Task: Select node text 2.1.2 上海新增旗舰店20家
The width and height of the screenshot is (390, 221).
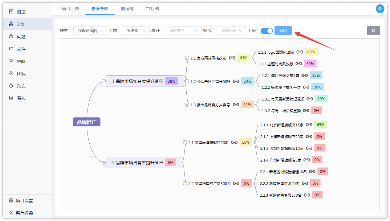Action: 282,137
